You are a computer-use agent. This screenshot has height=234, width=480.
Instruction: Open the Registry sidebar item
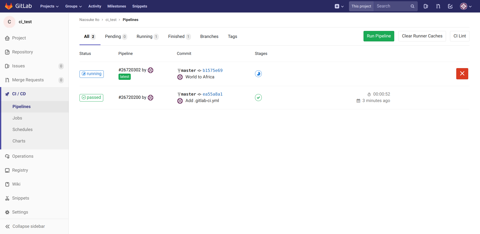[34, 170]
